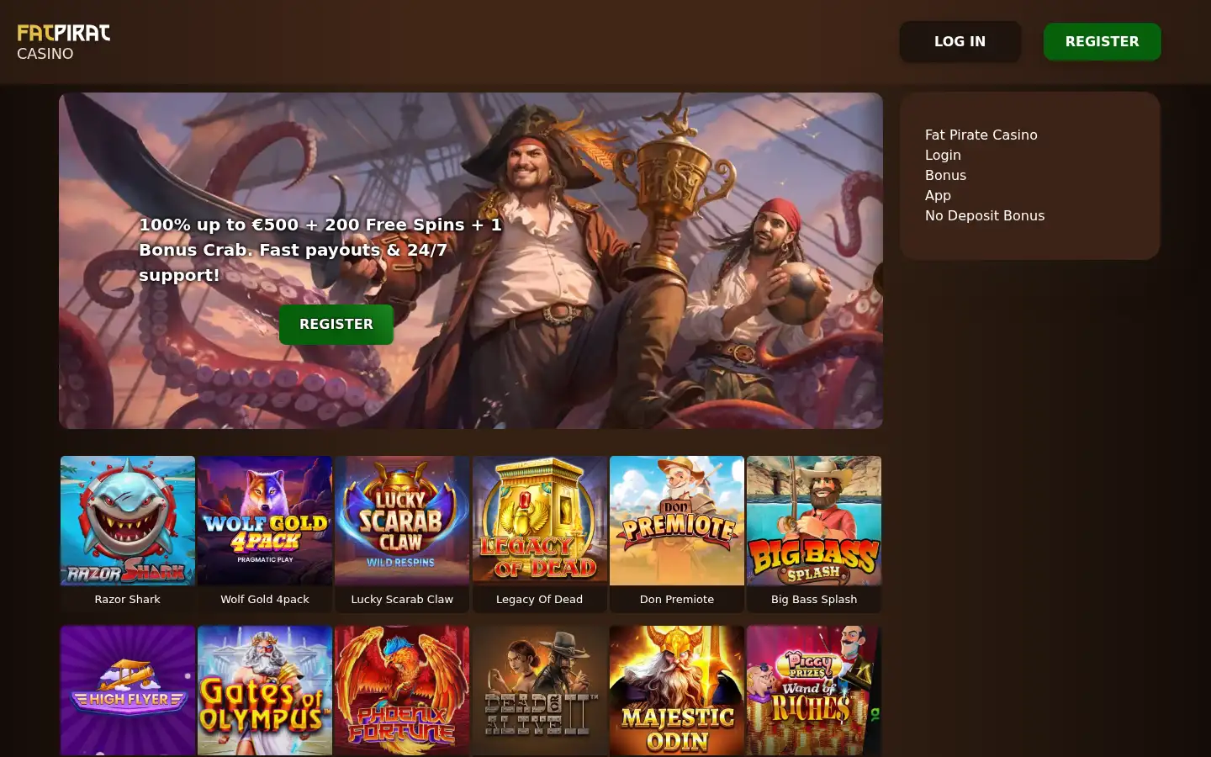Launch the Gates of Olympus game tile
The width and height of the screenshot is (1211, 757).
point(265,691)
